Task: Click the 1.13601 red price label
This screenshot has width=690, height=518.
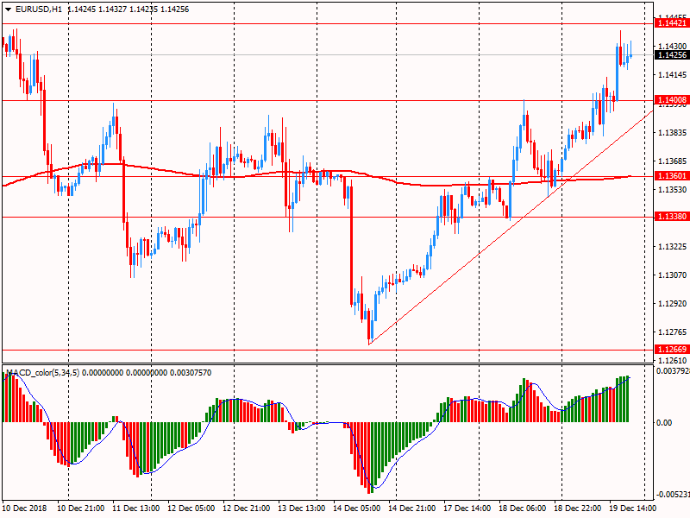Action: click(x=672, y=176)
